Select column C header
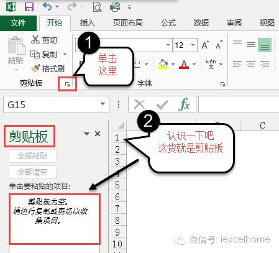 tap(262, 126)
